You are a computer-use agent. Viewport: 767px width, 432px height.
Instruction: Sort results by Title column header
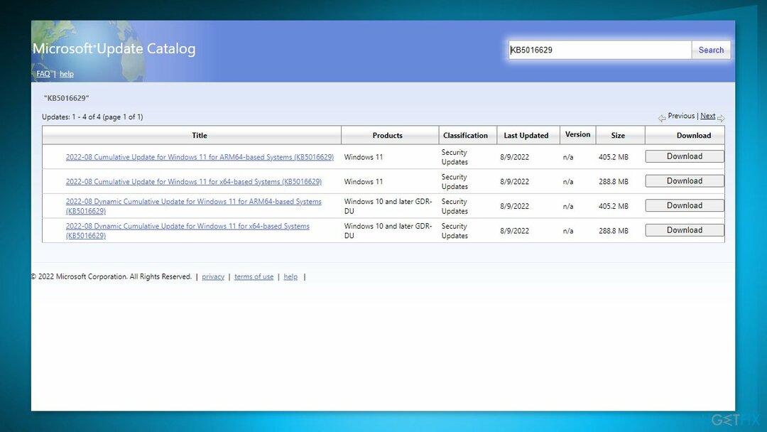pos(200,136)
